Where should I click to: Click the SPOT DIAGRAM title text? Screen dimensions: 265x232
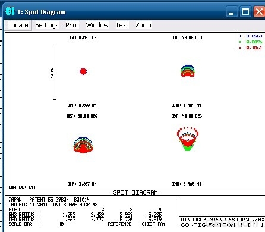(135, 192)
